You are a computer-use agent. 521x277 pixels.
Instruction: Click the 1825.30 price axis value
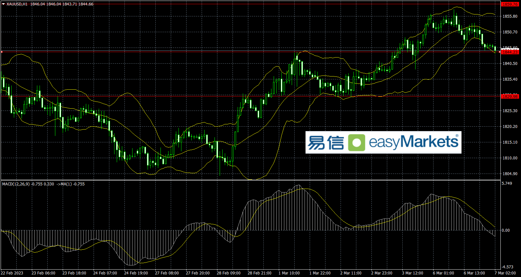pyautogui.click(x=510, y=111)
